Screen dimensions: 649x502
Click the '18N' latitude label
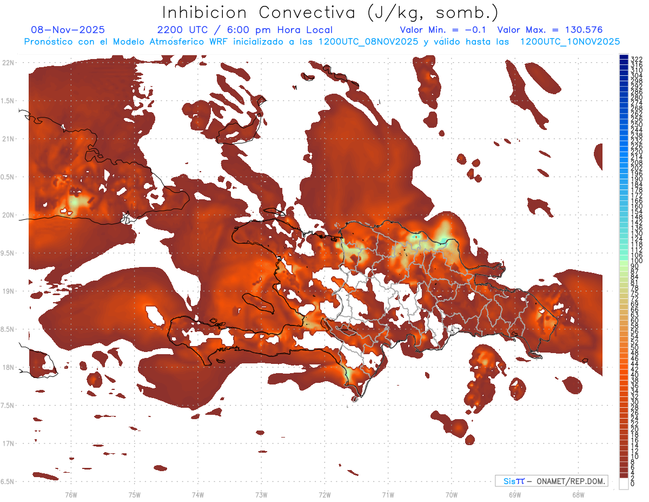click(8, 367)
